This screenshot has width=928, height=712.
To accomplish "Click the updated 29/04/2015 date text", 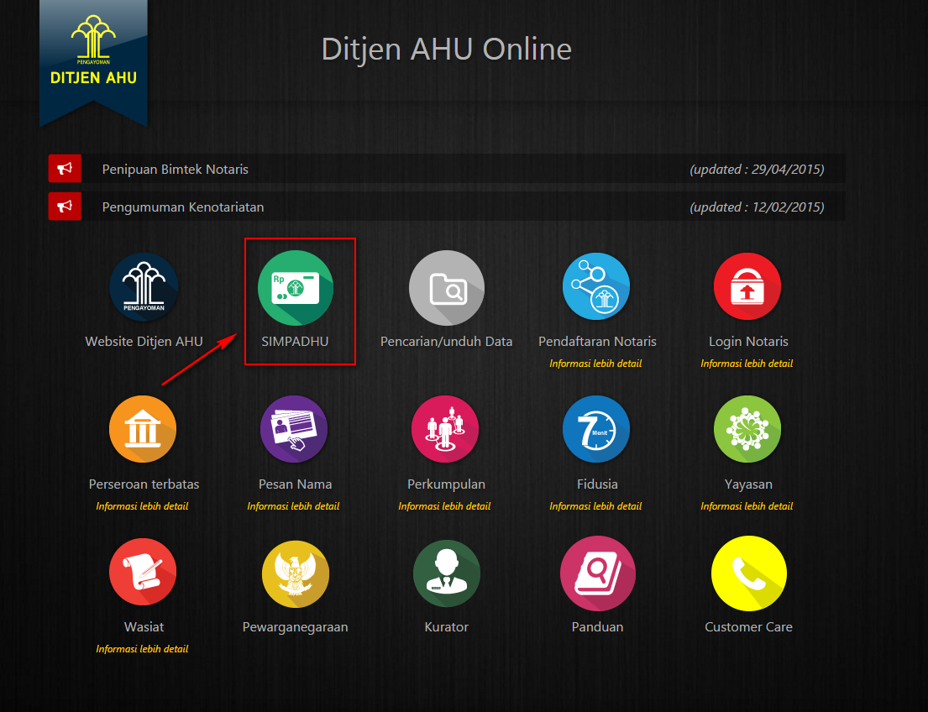I will click(x=757, y=170).
